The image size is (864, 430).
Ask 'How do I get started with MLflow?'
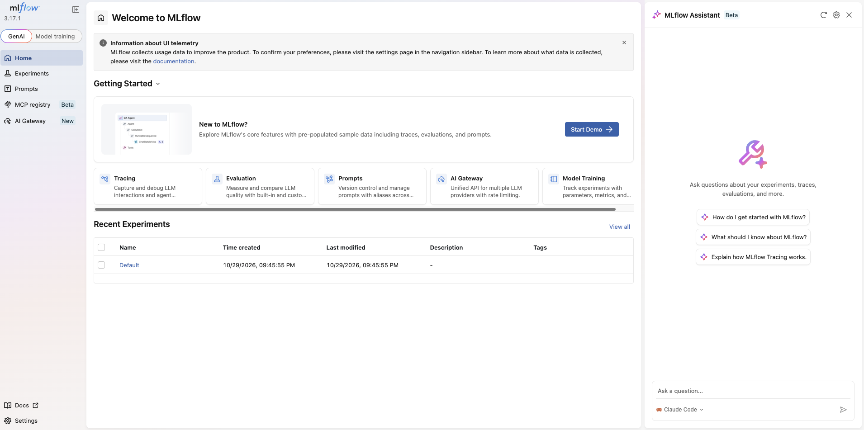coord(753,217)
